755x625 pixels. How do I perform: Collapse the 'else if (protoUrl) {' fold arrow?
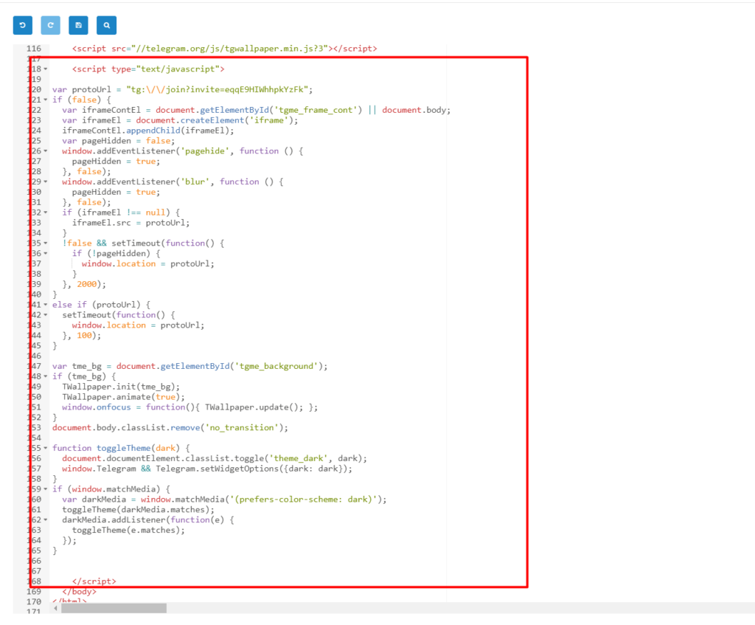pos(46,305)
